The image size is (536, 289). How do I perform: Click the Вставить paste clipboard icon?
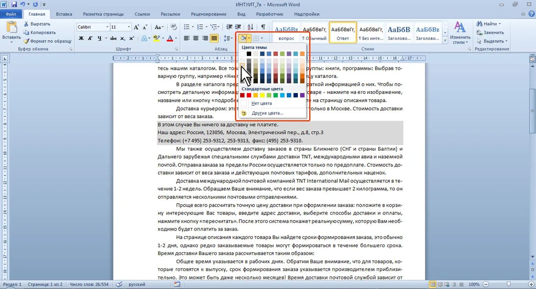(x=11, y=27)
